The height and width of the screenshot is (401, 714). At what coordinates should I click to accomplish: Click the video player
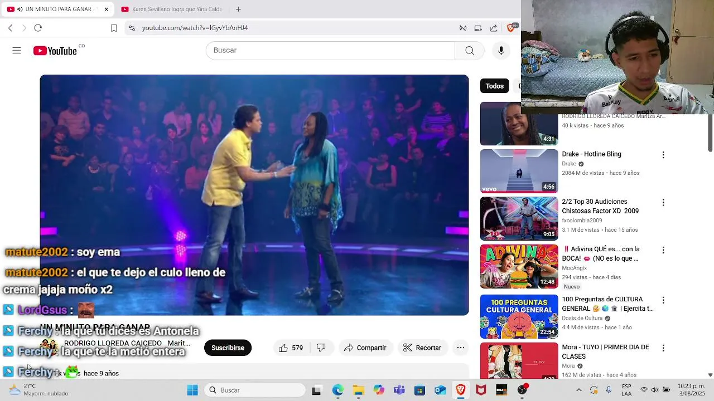point(254,195)
